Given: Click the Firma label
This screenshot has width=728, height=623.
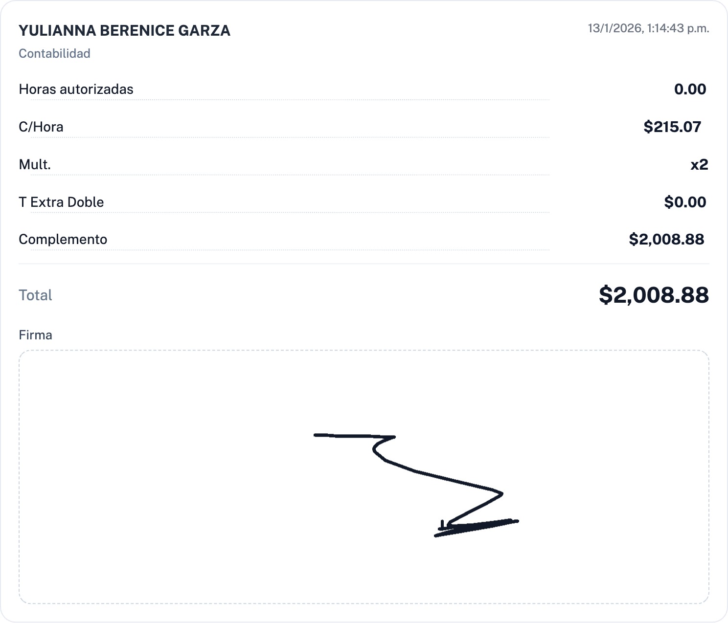Looking at the screenshot, I should click(x=35, y=335).
